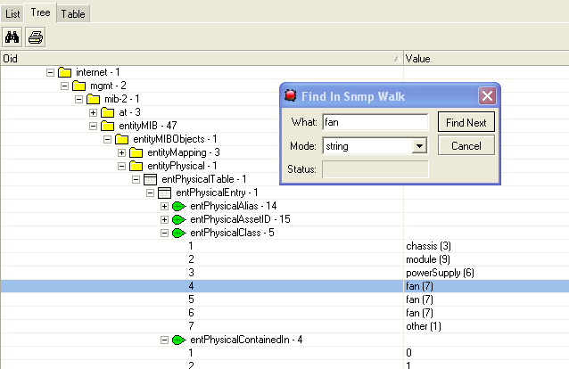This screenshot has width=569, height=369.
Task: Click the Oid column header
Action: point(201,58)
